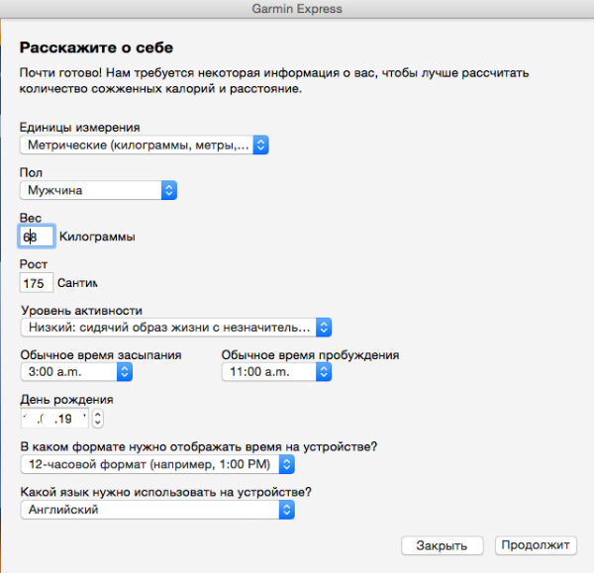Click the Килограммы unit label

(x=96, y=237)
